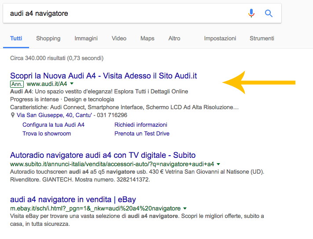313x239 pixels.
Task: Expand the dropdown arrow next to www.audi.it/A4
Action: click(x=72, y=84)
